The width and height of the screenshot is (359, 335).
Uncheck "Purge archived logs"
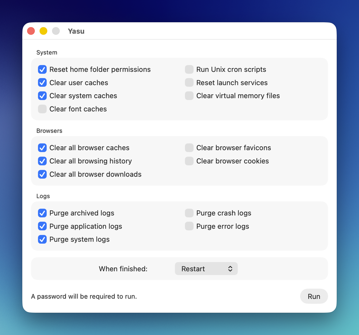(x=42, y=213)
